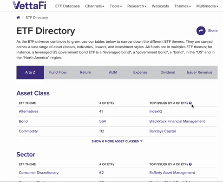Click ETF THEME column header in Asset Class table
The height and width of the screenshot is (182, 223).
click(x=27, y=103)
